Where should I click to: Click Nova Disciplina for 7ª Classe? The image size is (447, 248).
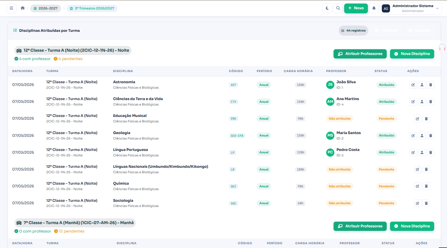pos(412,226)
